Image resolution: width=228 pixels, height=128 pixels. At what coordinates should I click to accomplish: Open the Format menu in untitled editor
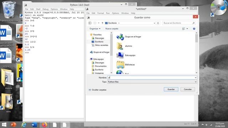point(100,13)
